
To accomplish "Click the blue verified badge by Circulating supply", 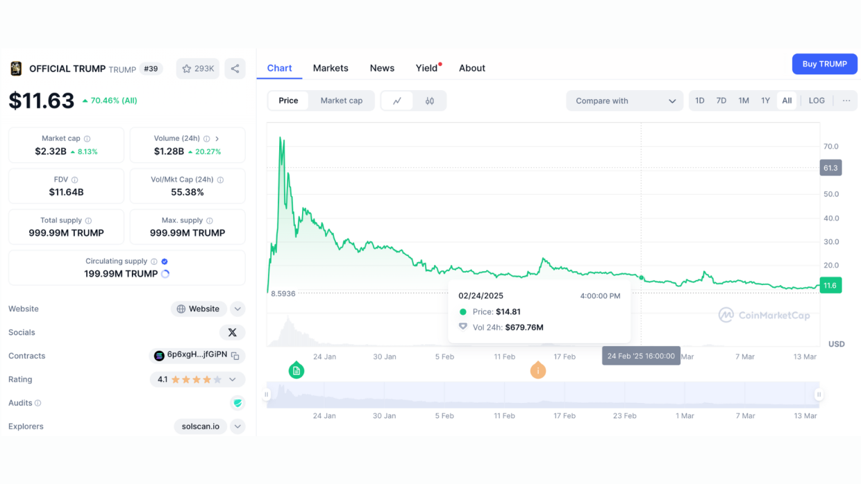I will click(x=165, y=261).
